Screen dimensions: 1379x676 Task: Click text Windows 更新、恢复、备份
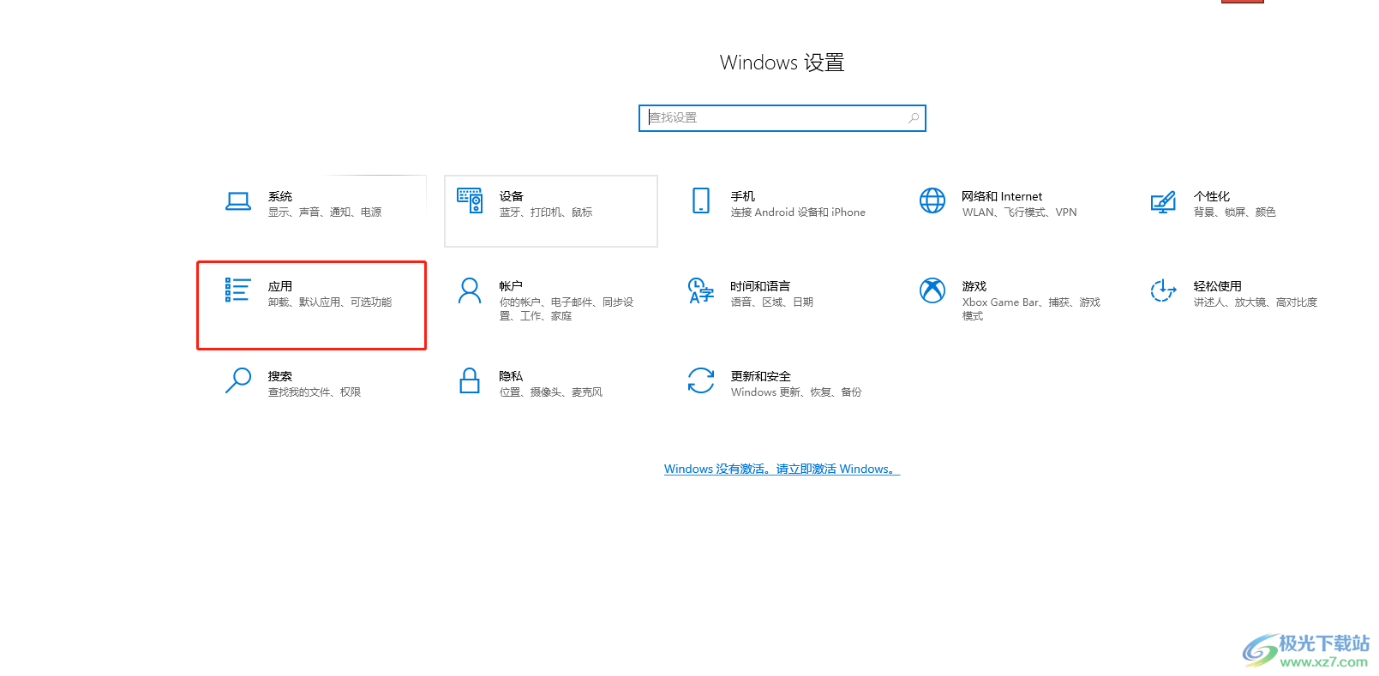pyautogui.click(x=796, y=392)
